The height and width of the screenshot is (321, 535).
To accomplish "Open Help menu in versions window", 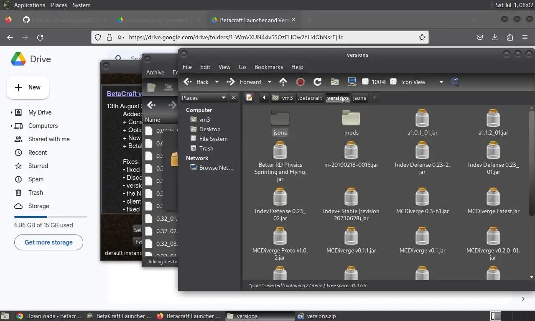I will click(297, 67).
